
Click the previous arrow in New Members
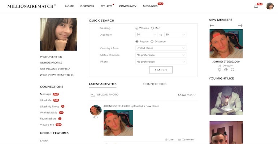[212, 26]
